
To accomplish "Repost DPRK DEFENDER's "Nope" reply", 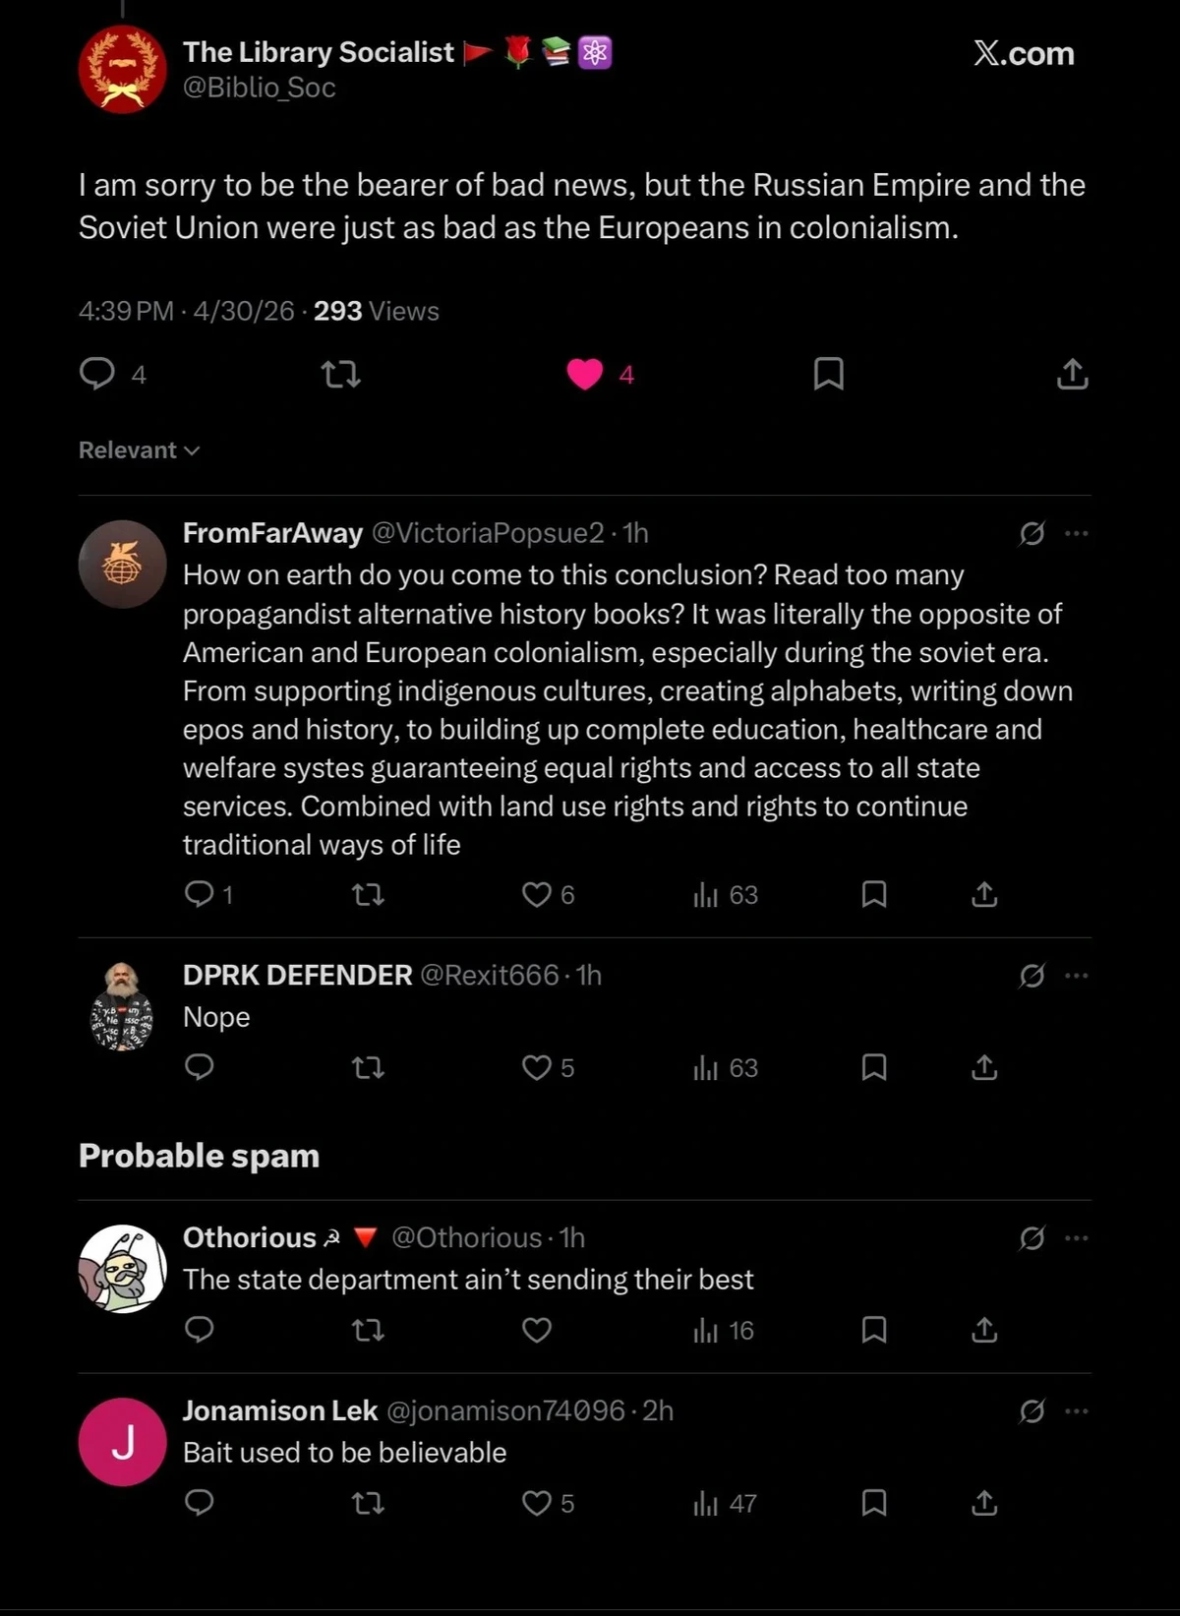I will tap(368, 1067).
